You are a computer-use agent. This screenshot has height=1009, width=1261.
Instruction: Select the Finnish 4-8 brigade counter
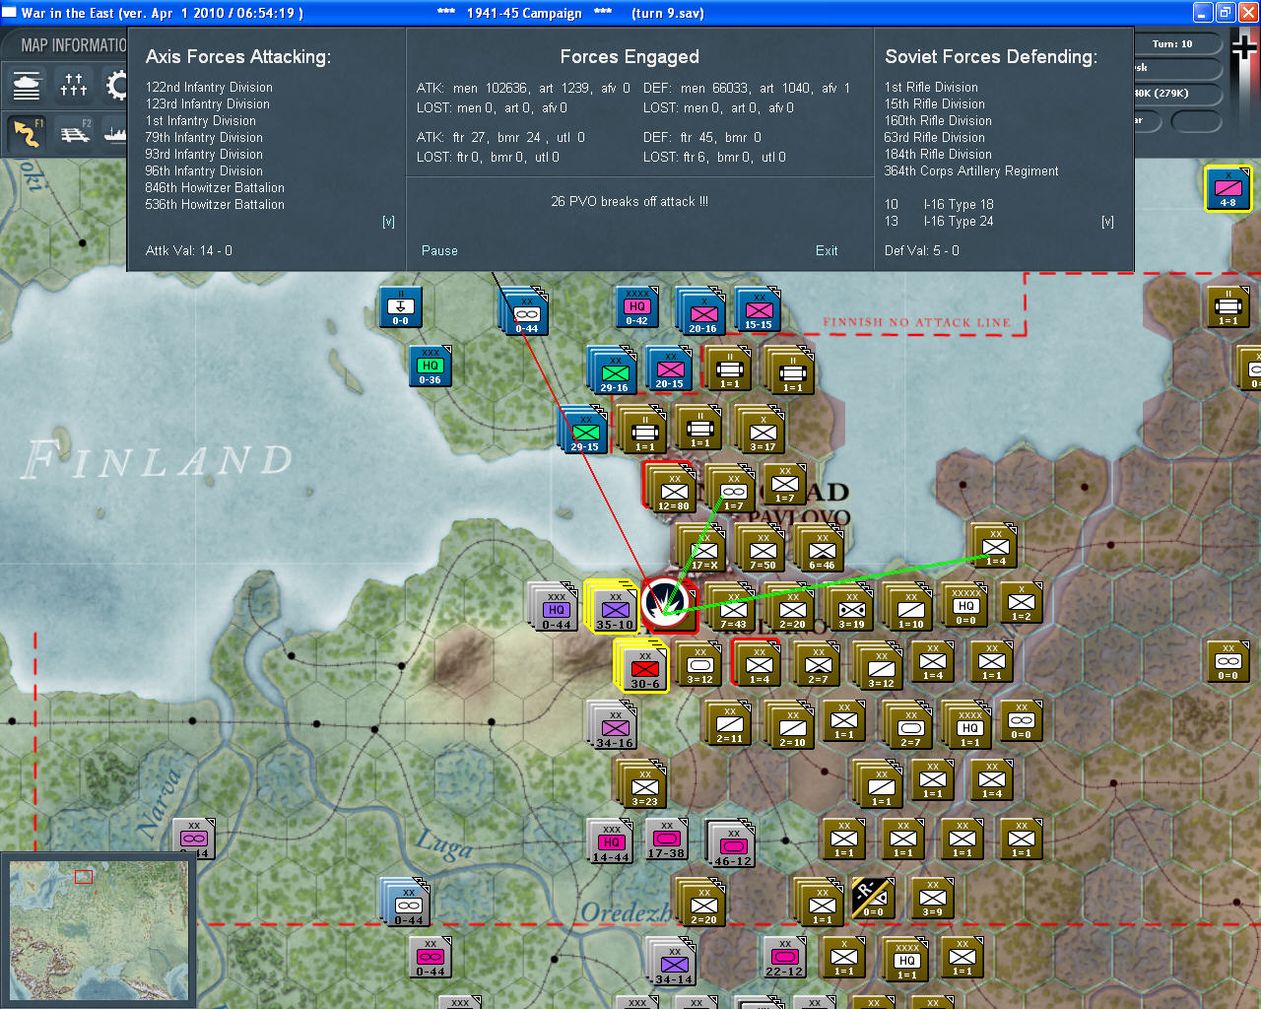(1228, 189)
